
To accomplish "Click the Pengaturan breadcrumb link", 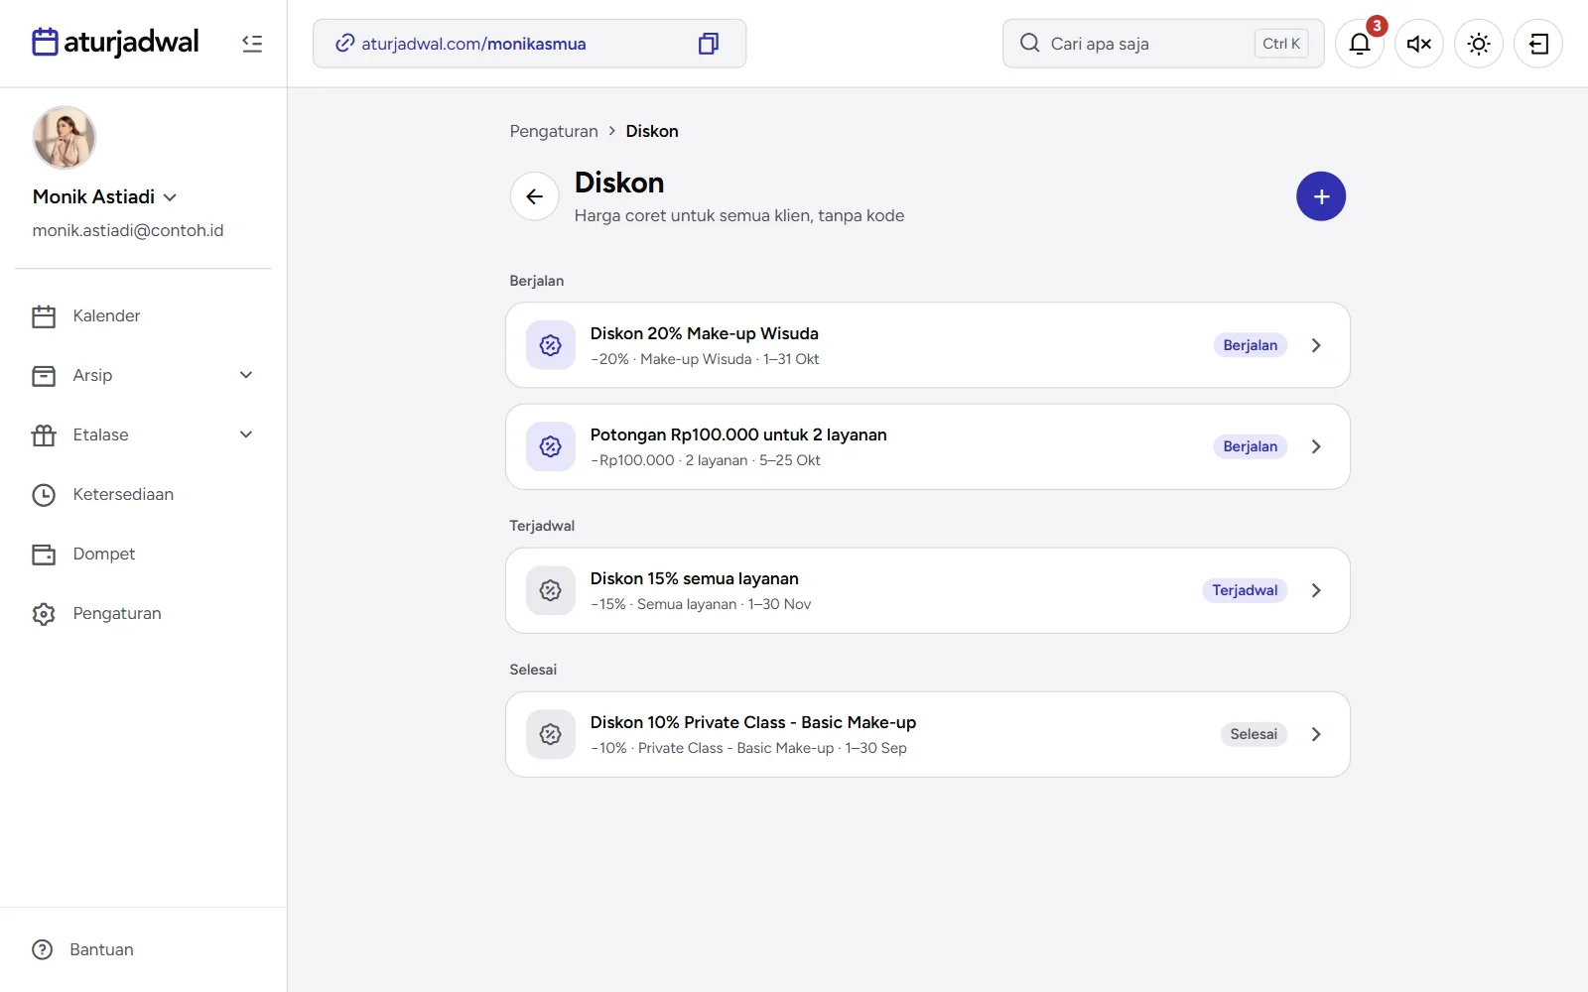I will [x=554, y=131].
